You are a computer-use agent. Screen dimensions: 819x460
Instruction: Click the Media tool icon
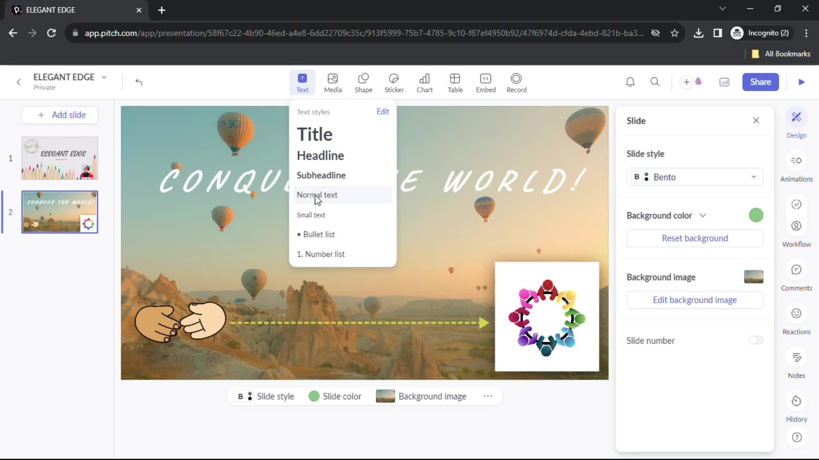point(333,82)
